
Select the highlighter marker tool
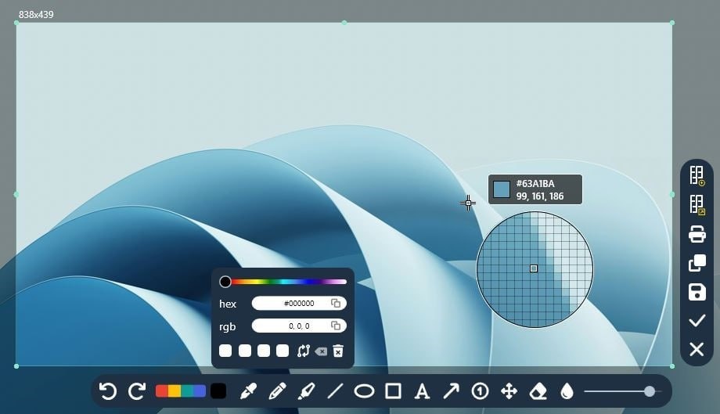306,391
